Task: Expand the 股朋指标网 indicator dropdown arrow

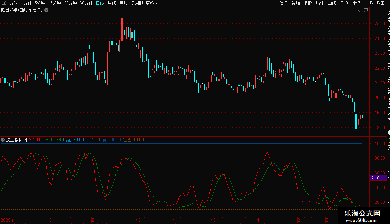Action: pyautogui.click(x=3, y=140)
